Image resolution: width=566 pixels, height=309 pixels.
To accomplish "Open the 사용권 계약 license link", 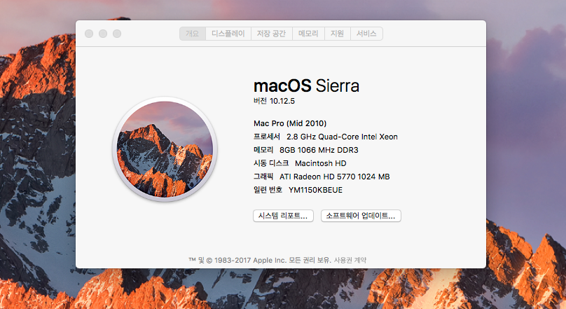I will pos(350,260).
